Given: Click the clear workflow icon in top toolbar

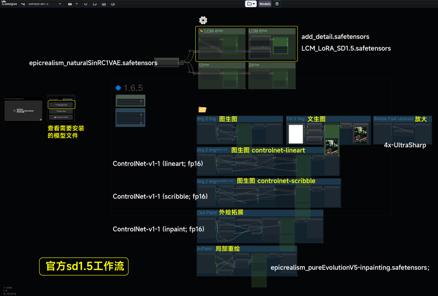Looking at the screenshot, I should click(x=113, y=3).
